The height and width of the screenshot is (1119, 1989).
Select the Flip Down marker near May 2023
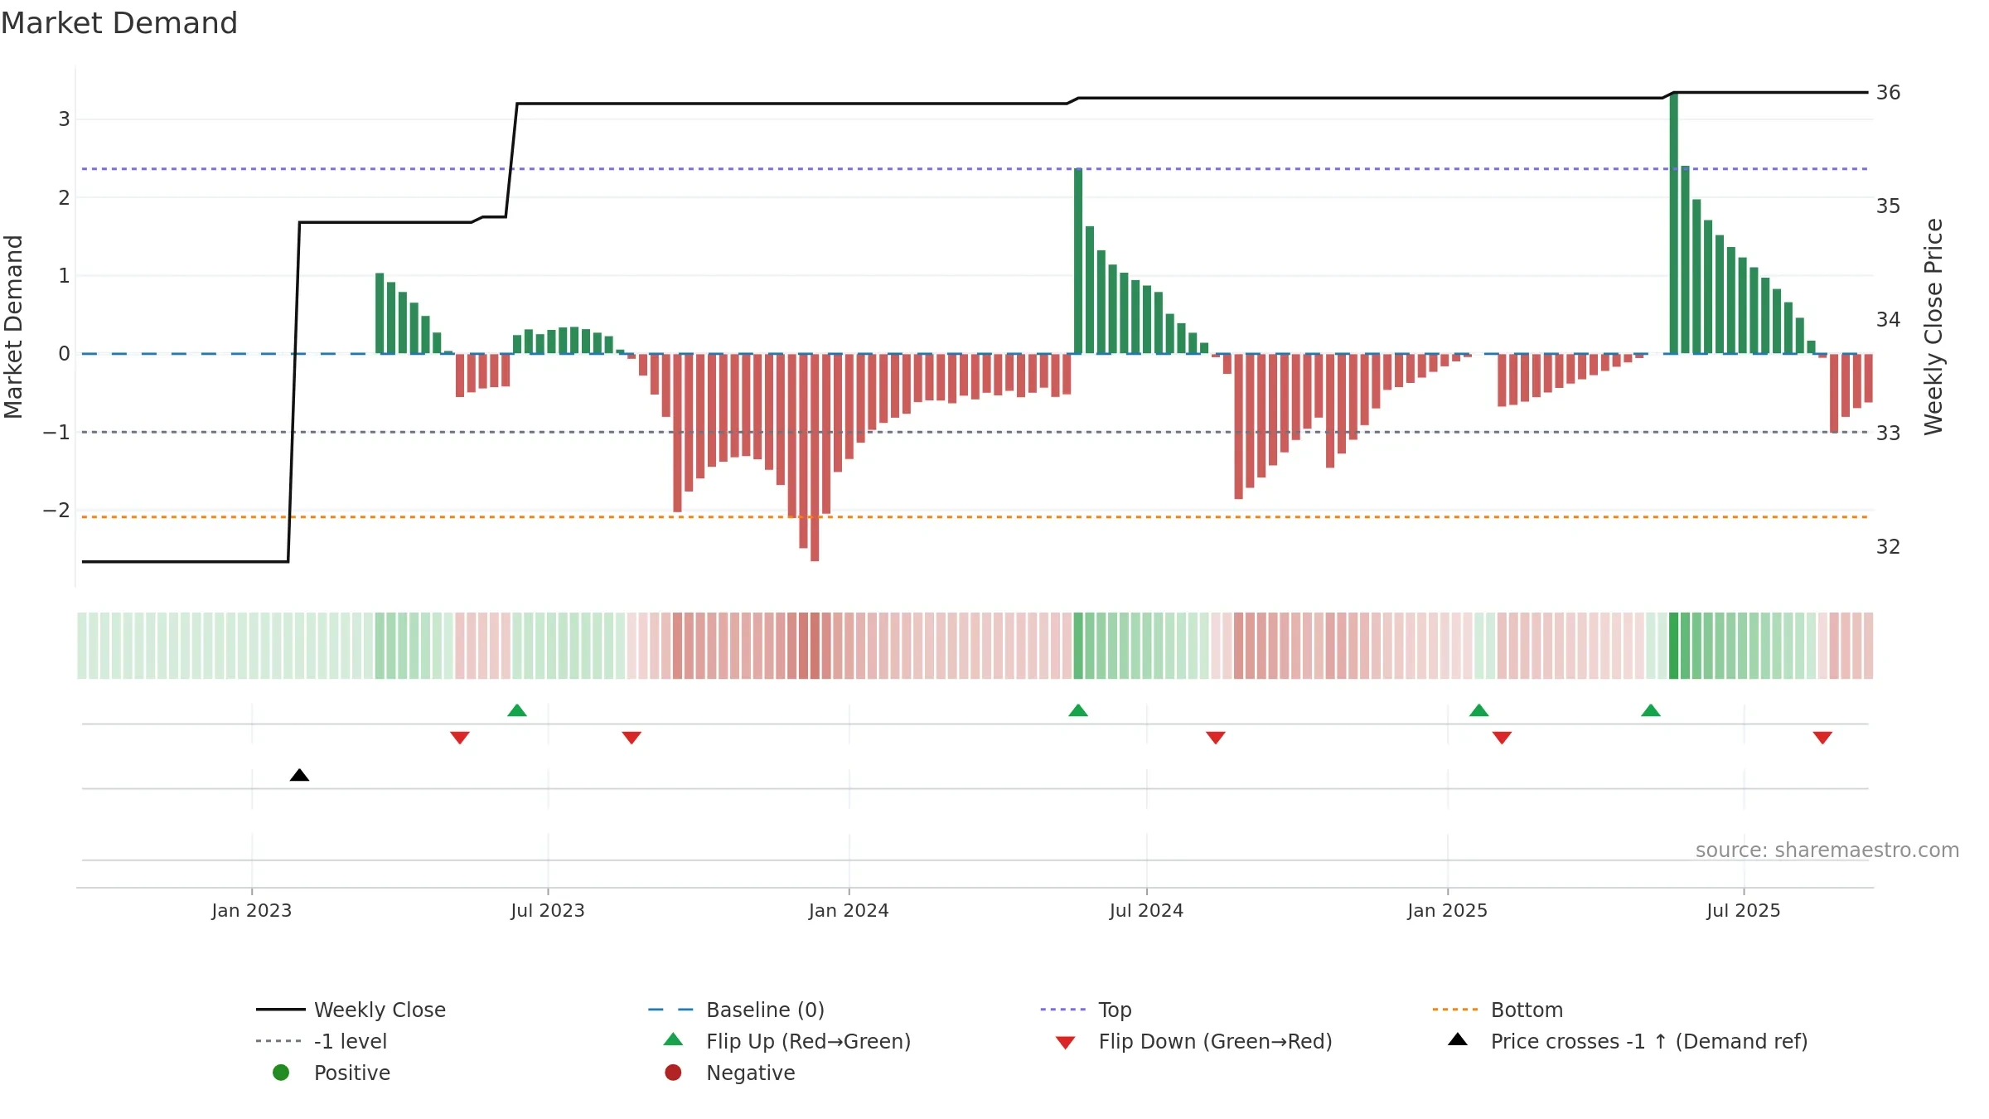click(460, 738)
